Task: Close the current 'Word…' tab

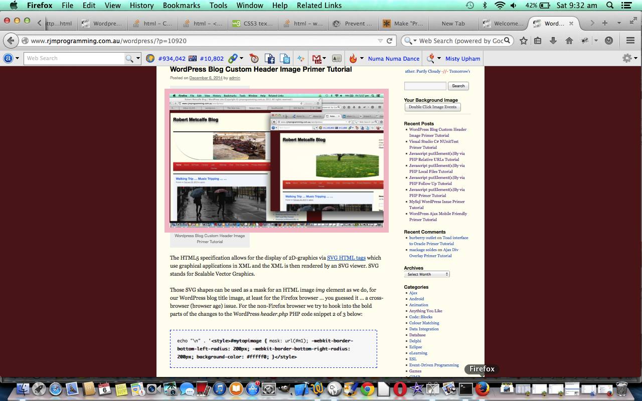Action: click(x=571, y=23)
